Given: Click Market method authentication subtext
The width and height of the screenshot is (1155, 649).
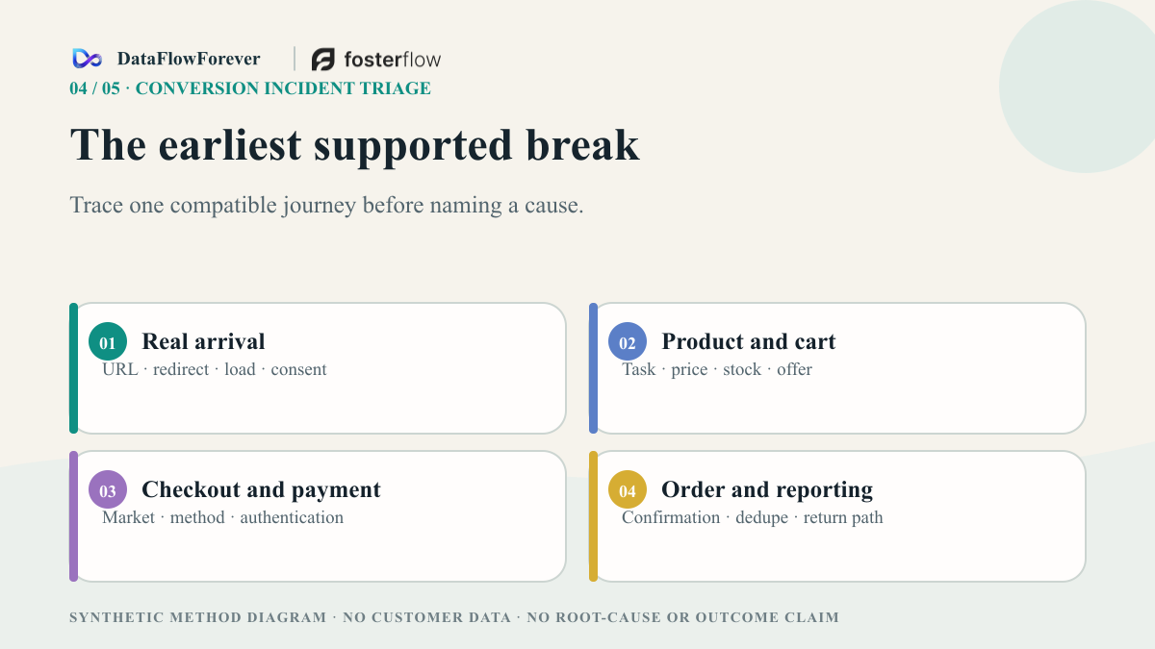Looking at the screenshot, I should [x=222, y=517].
